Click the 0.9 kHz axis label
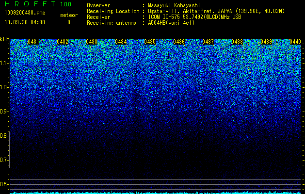 (x=4, y=112)
